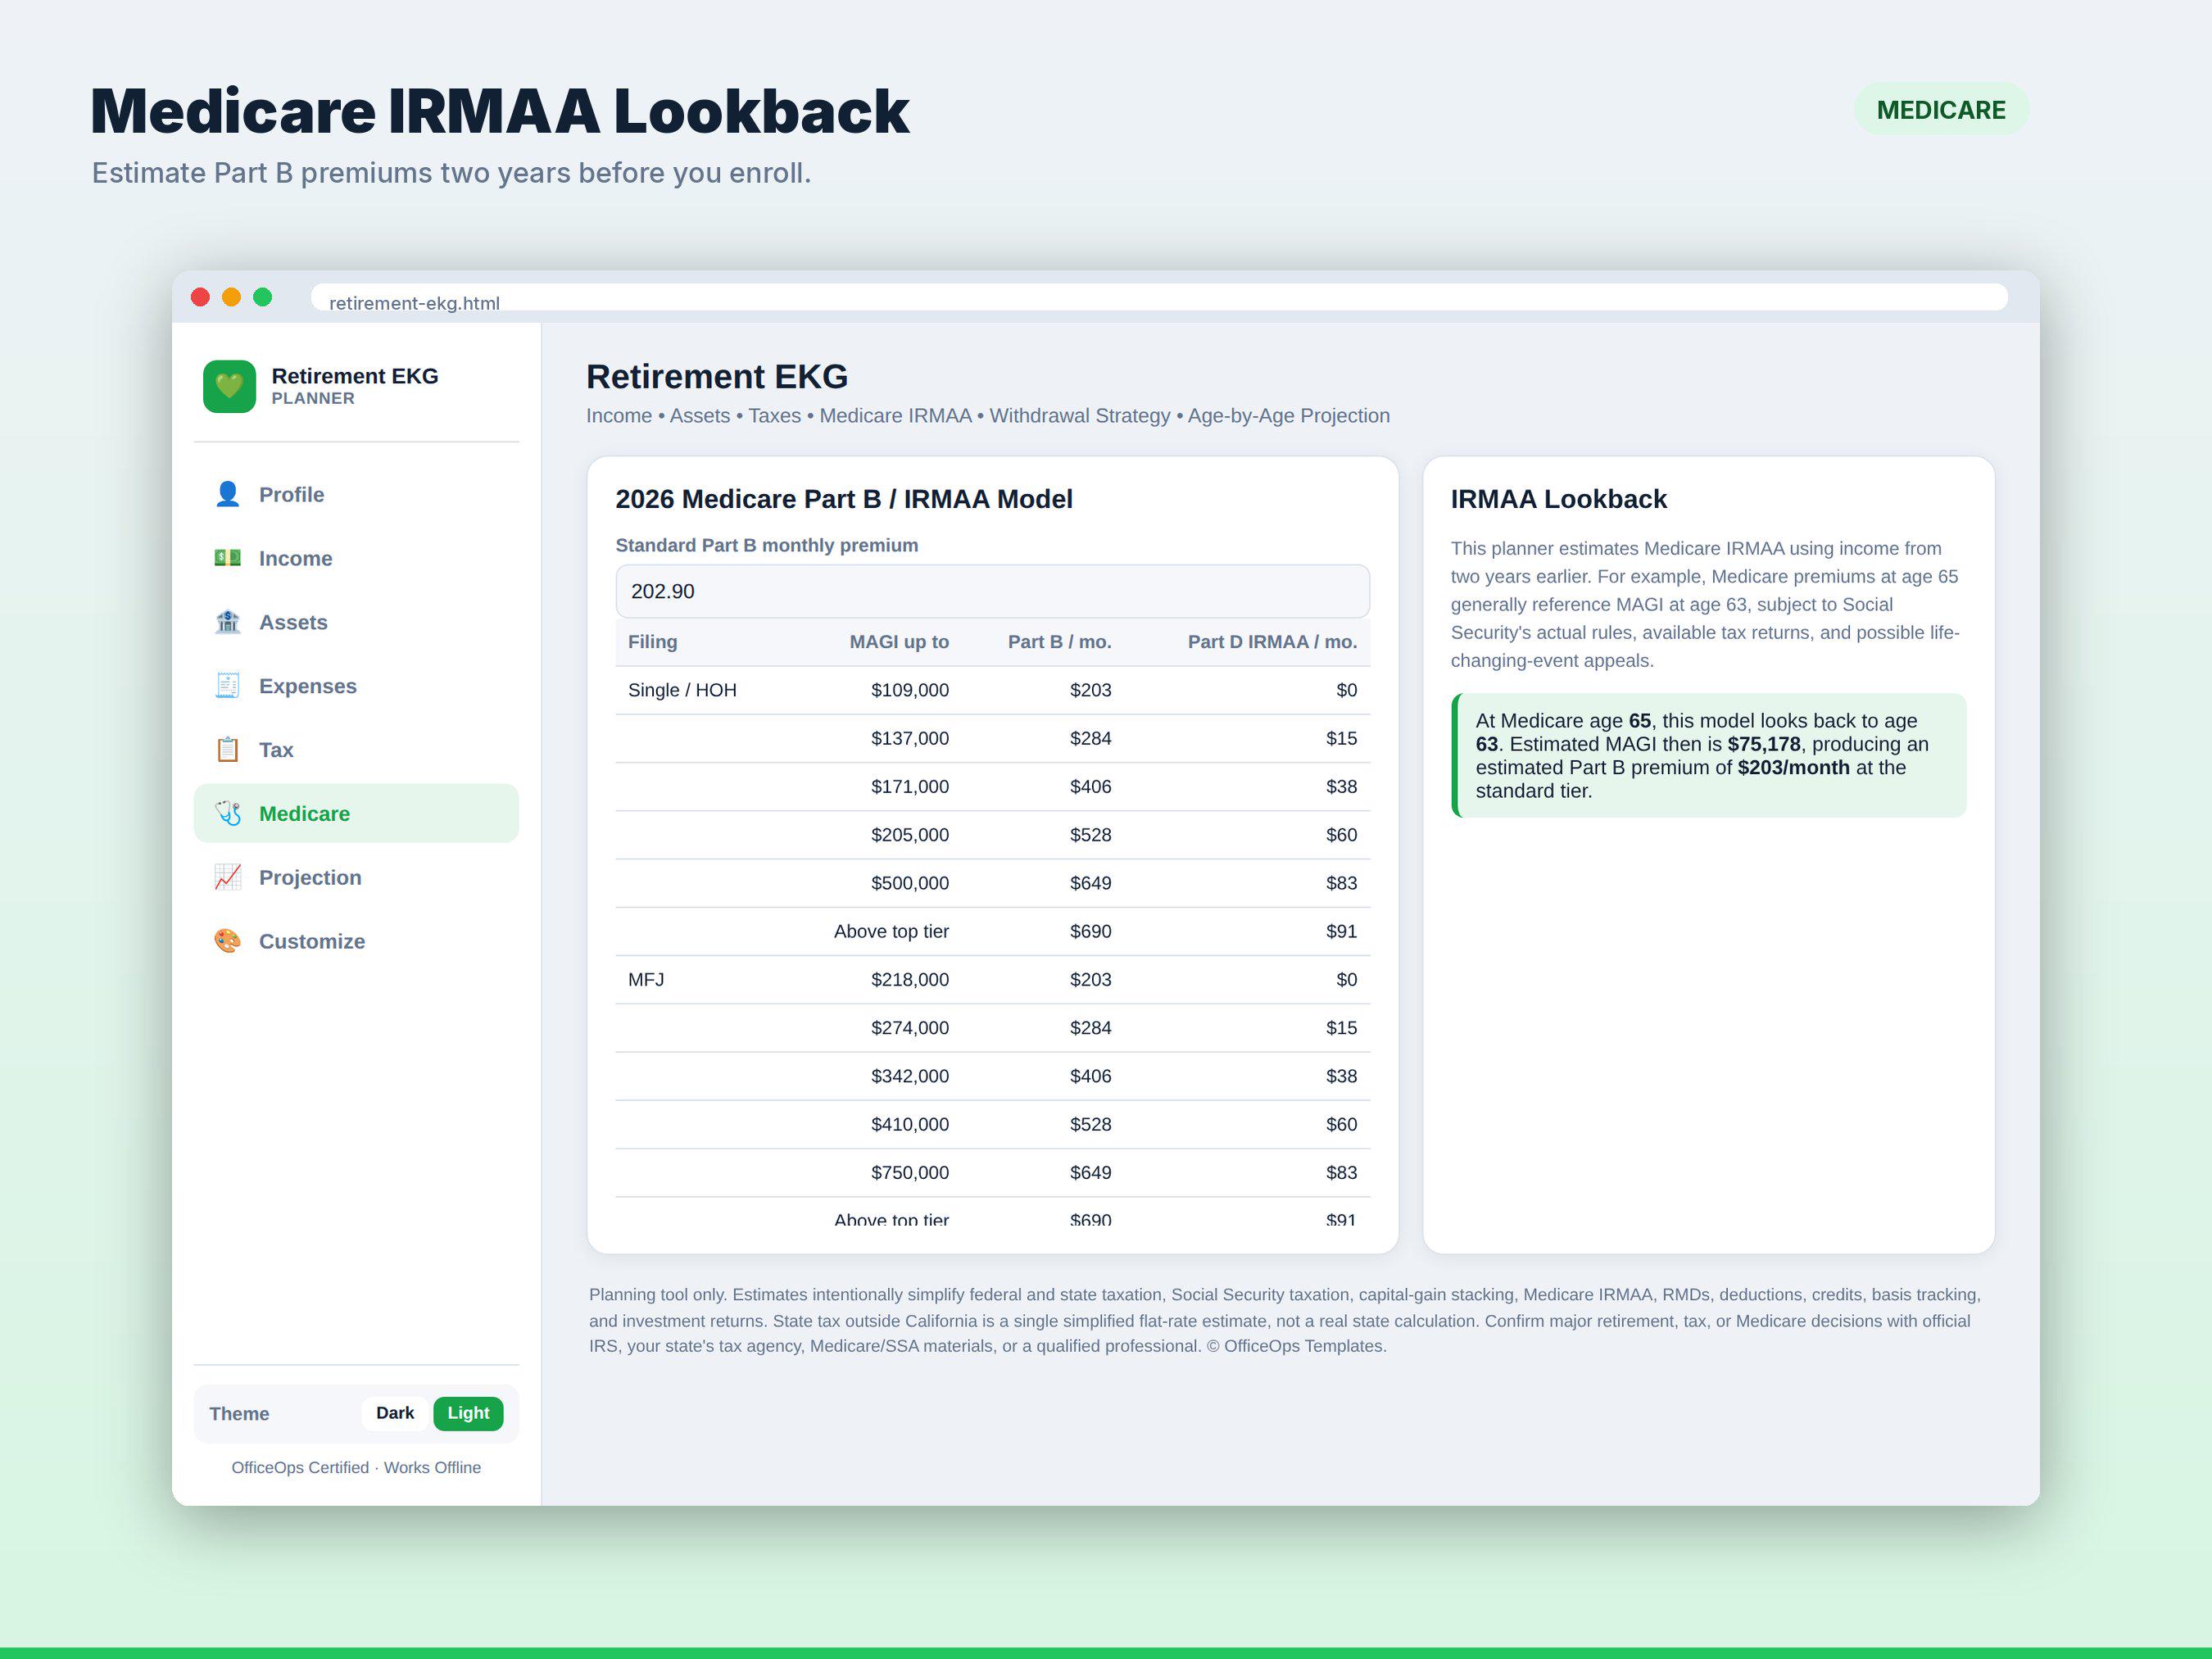Click the green maximize window dot
Viewport: 2212px width, 1659px height.
pyautogui.click(x=263, y=297)
